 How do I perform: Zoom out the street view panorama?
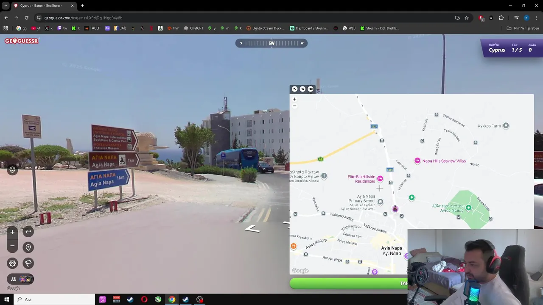coord(12,246)
